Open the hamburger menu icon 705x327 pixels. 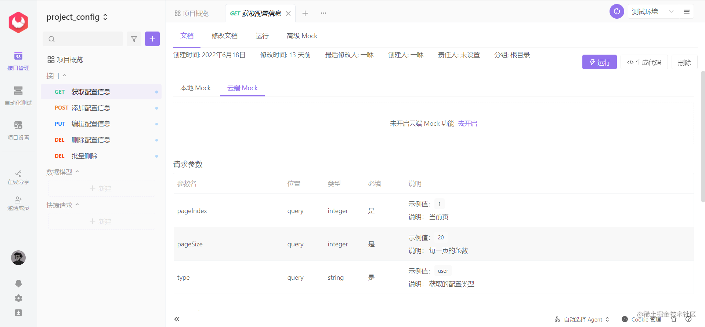pyautogui.click(x=687, y=12)
